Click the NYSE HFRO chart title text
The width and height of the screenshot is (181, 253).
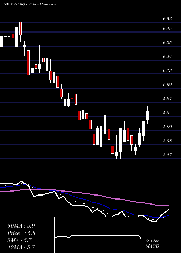click(x=30, y=4)
